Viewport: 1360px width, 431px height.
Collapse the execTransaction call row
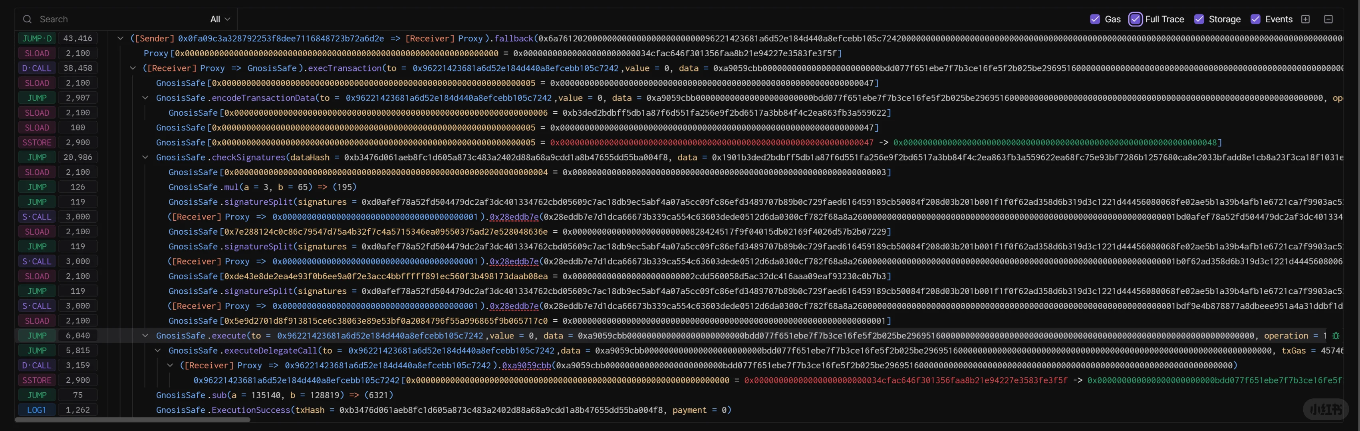133,68
